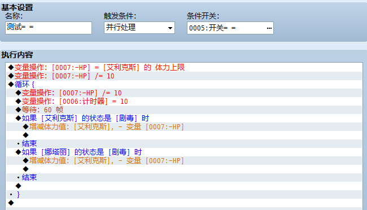
Task: Select the final empty line after the loop
Action: pyautogui.click(x=183, y=203)
